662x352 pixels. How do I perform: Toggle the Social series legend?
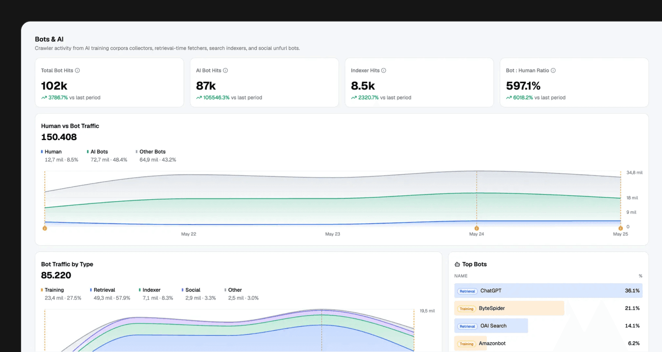pyautogui.click(x=191, y=290)
